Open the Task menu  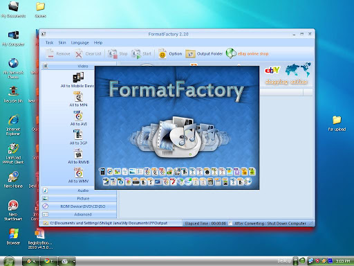click(49, 43)
